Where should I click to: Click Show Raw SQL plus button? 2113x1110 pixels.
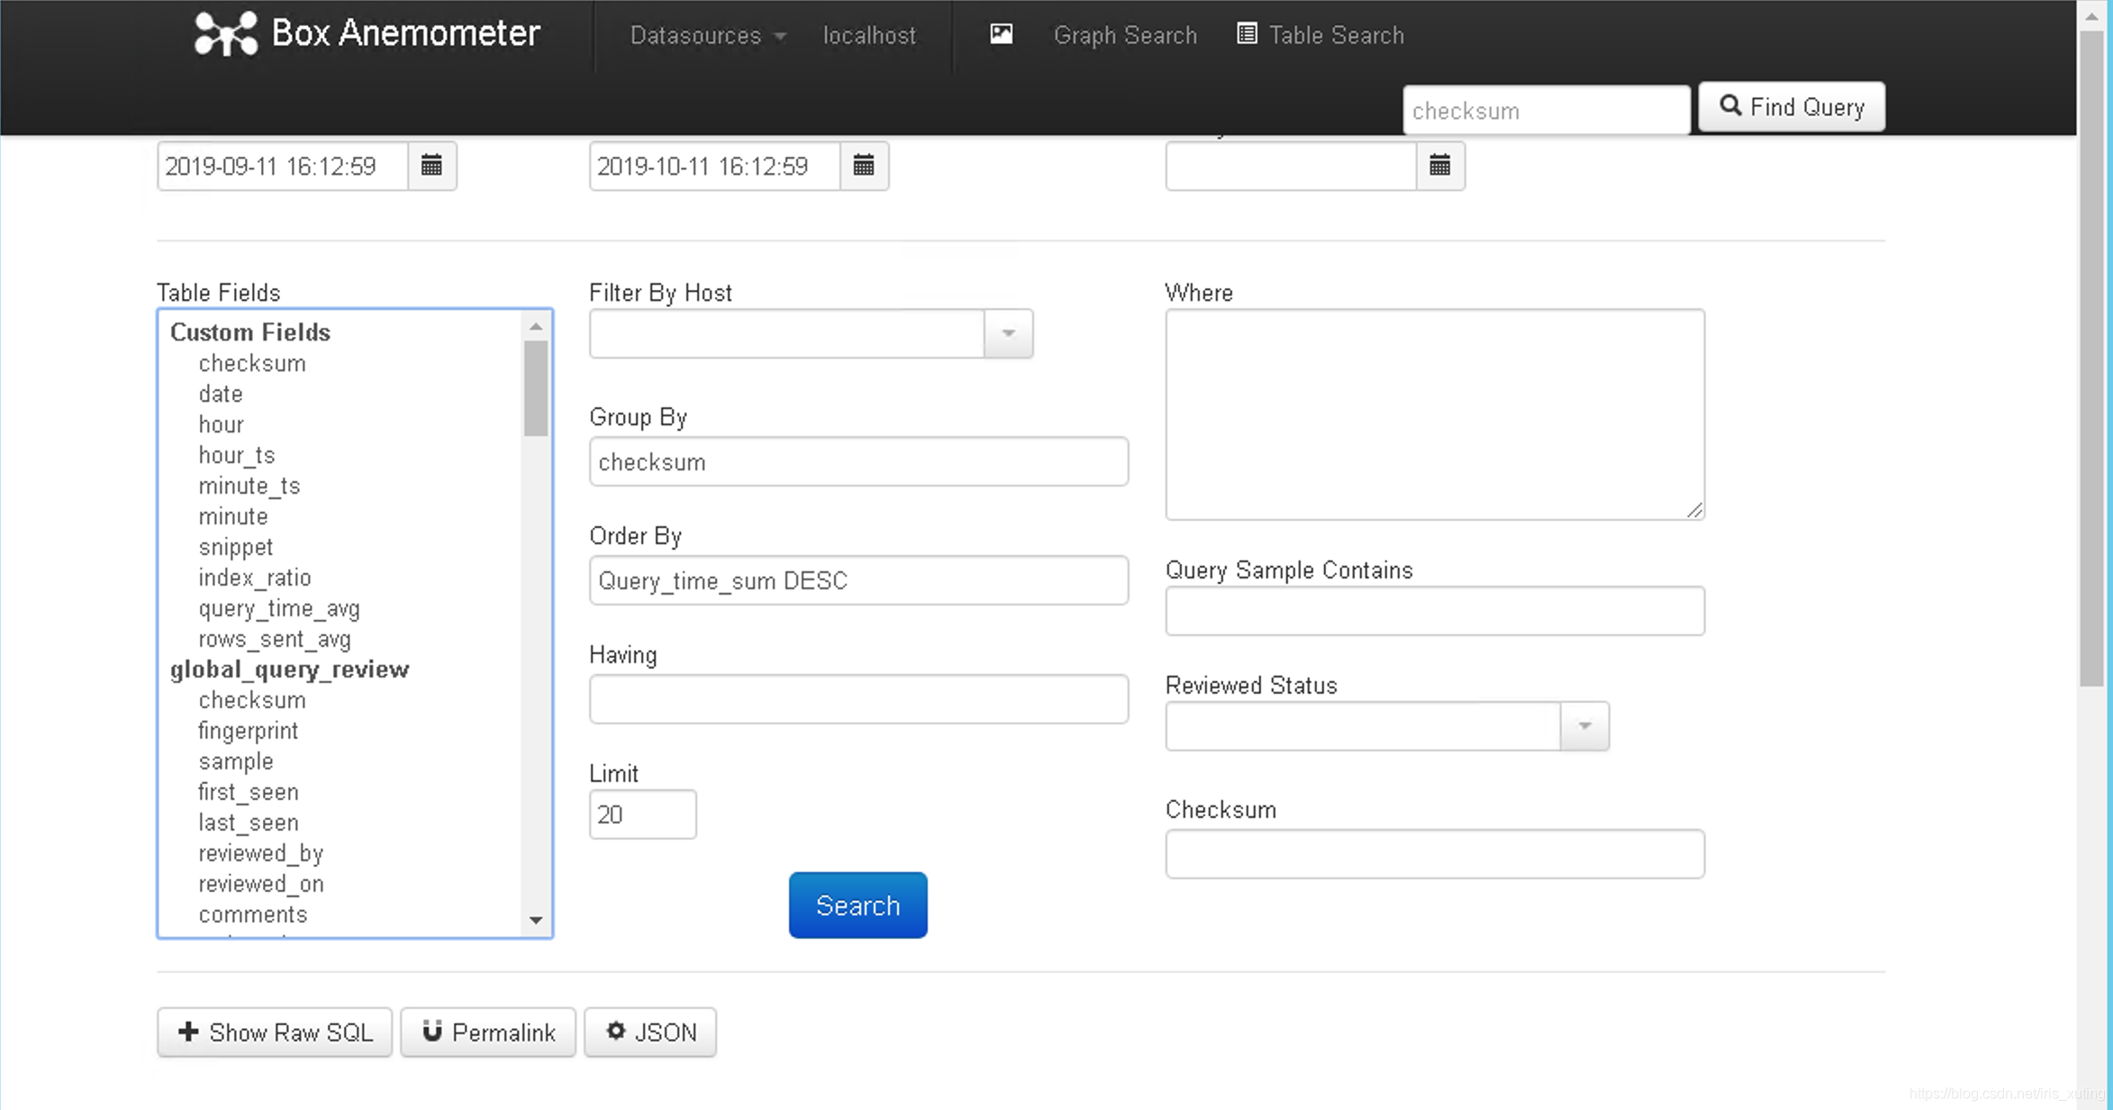[275, 1033]
